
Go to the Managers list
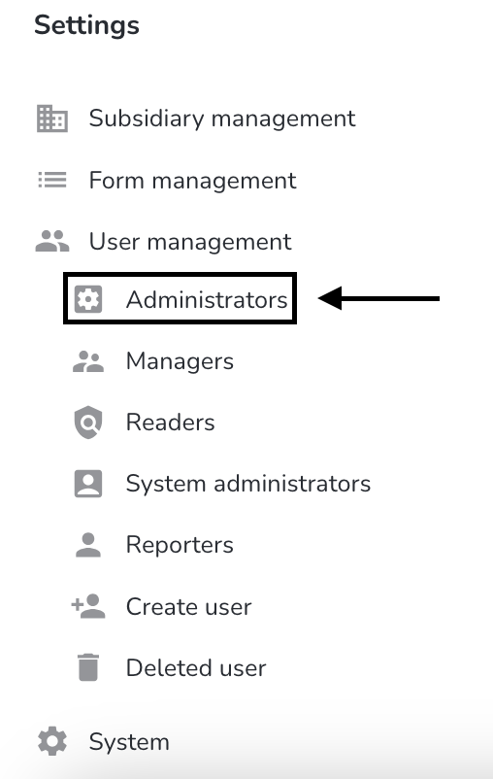[x=180, y=361]
